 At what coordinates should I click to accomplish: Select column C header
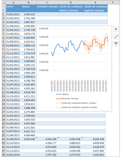pyautogui.click(x=47, y=2)
